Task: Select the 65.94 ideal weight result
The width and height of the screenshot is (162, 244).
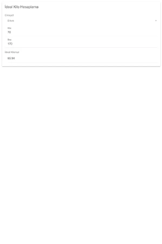Action: [x=11, y=58]
